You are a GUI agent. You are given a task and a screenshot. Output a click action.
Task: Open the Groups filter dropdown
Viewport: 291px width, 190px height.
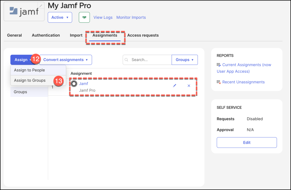[184, 60]
